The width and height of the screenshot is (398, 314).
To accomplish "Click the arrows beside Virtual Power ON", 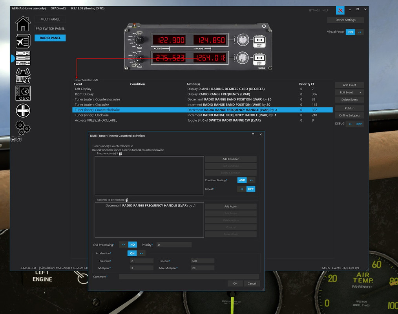I will coord(360,32).
